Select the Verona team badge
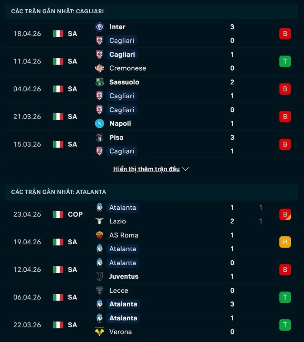The height and width of the screenshot is (342, 304). pyautogui.click(x=100, y=332)
